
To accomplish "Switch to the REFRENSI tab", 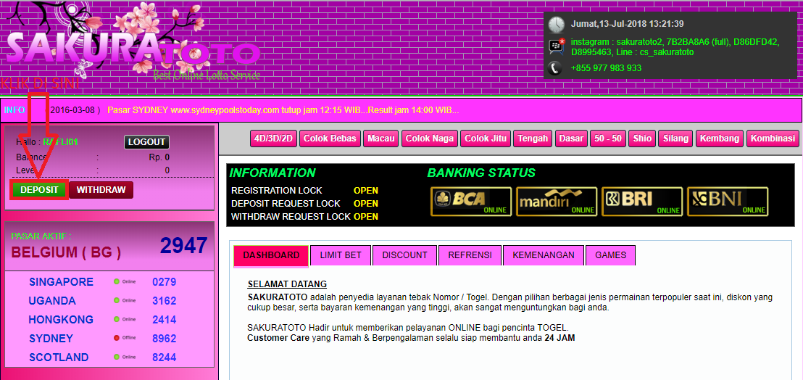I will [470, 255].
